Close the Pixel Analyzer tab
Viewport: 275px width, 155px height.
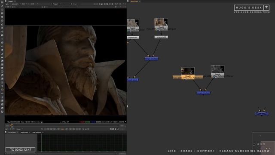(43, 132)
